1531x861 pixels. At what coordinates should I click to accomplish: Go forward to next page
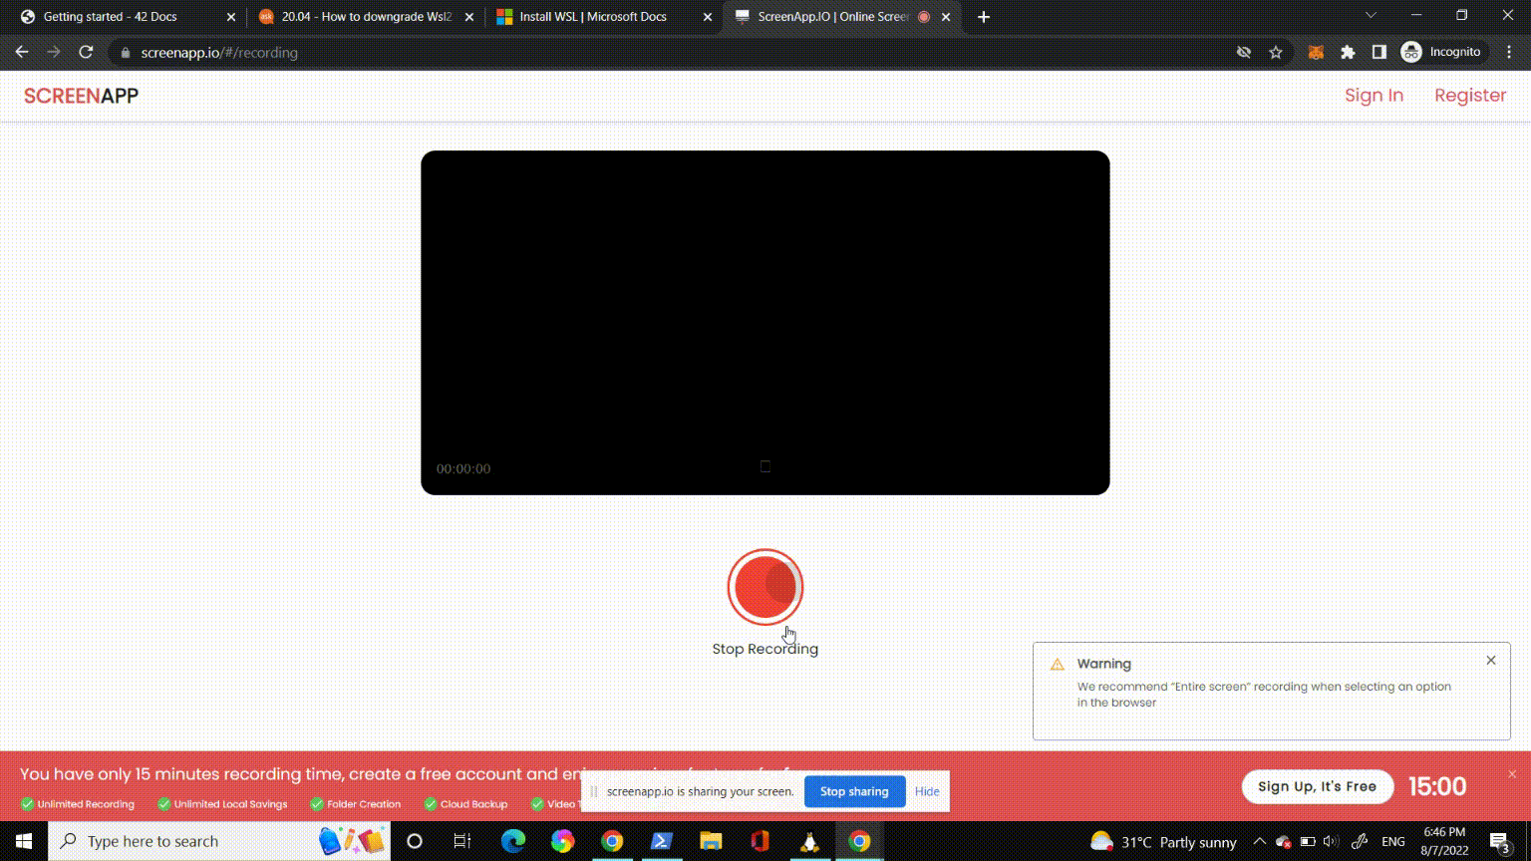pos(54,52)
